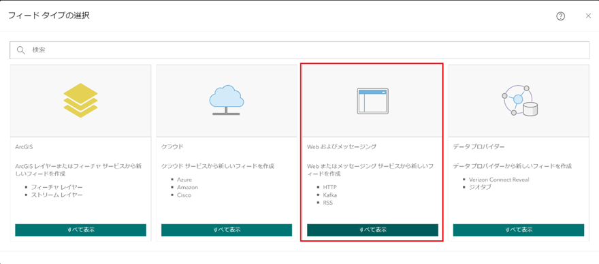Select the Web messaging browser window icon

[x=372, y=101]
